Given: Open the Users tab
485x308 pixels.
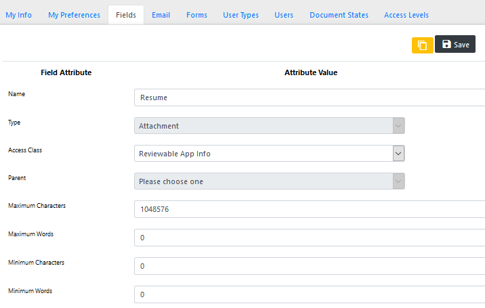Looking at the screenshot, I should coord(284,15).
